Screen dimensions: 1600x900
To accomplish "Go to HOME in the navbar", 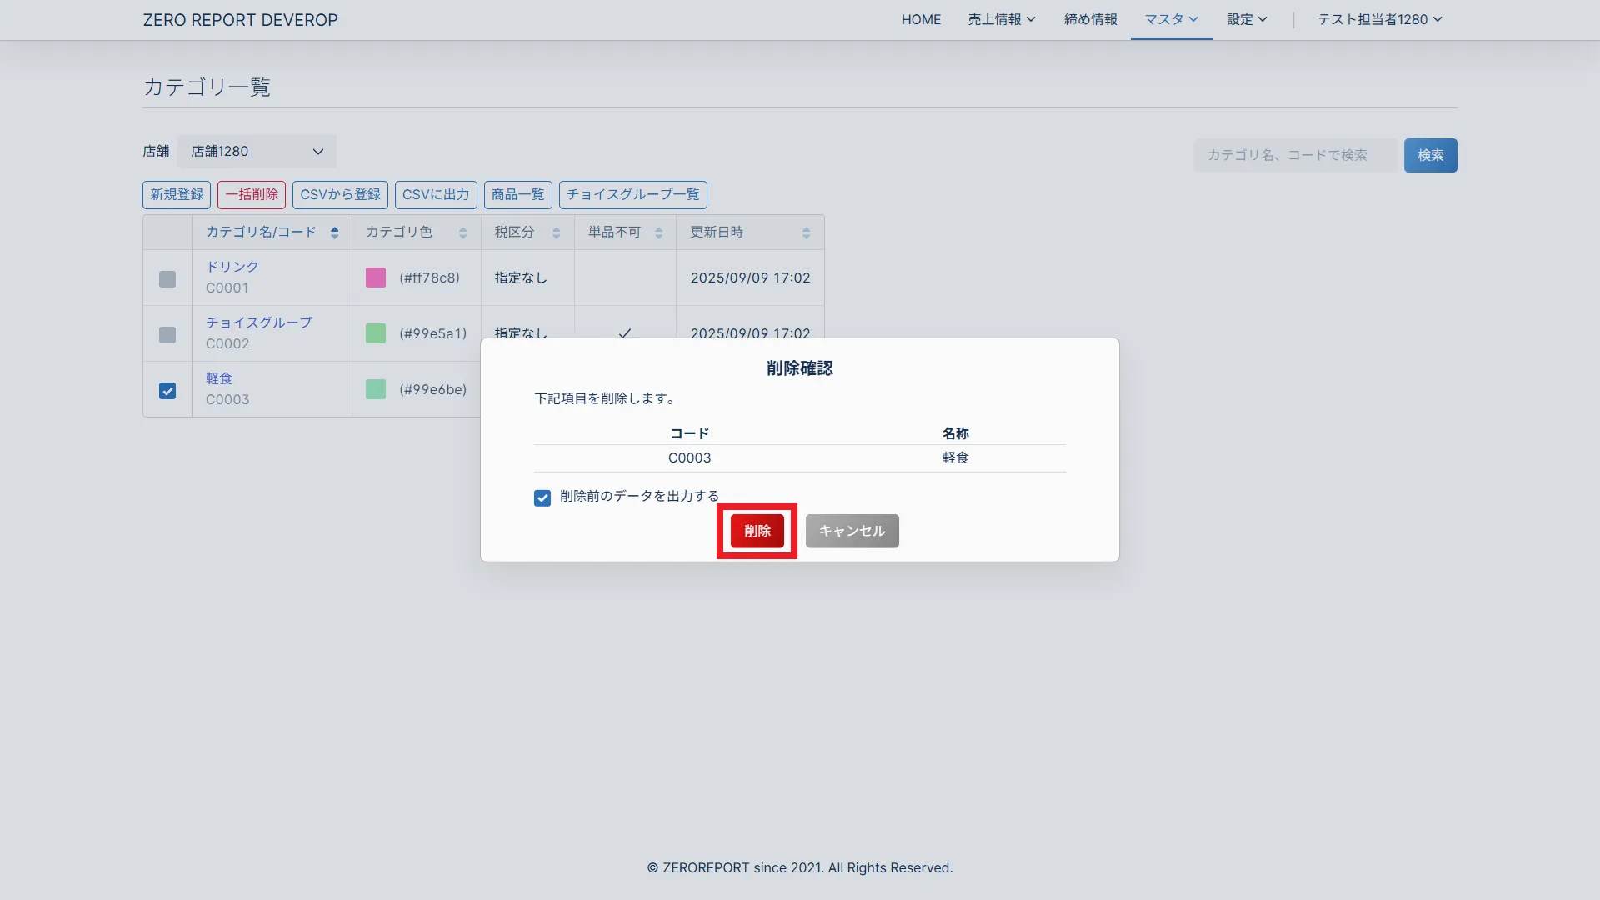I will pyautogui.click(x=921, y=19).
